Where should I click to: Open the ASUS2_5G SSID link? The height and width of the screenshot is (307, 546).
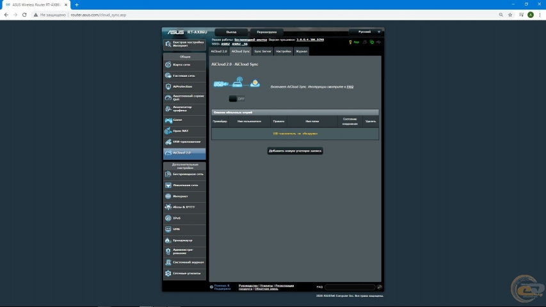239,44
